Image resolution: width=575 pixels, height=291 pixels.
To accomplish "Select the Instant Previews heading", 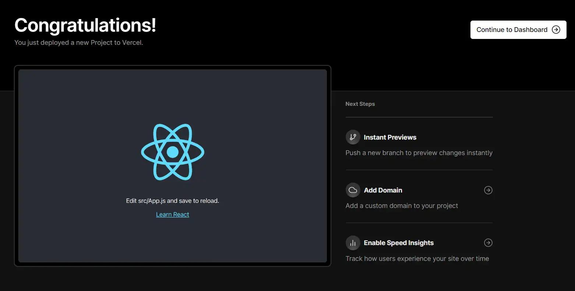I will 390,137.
